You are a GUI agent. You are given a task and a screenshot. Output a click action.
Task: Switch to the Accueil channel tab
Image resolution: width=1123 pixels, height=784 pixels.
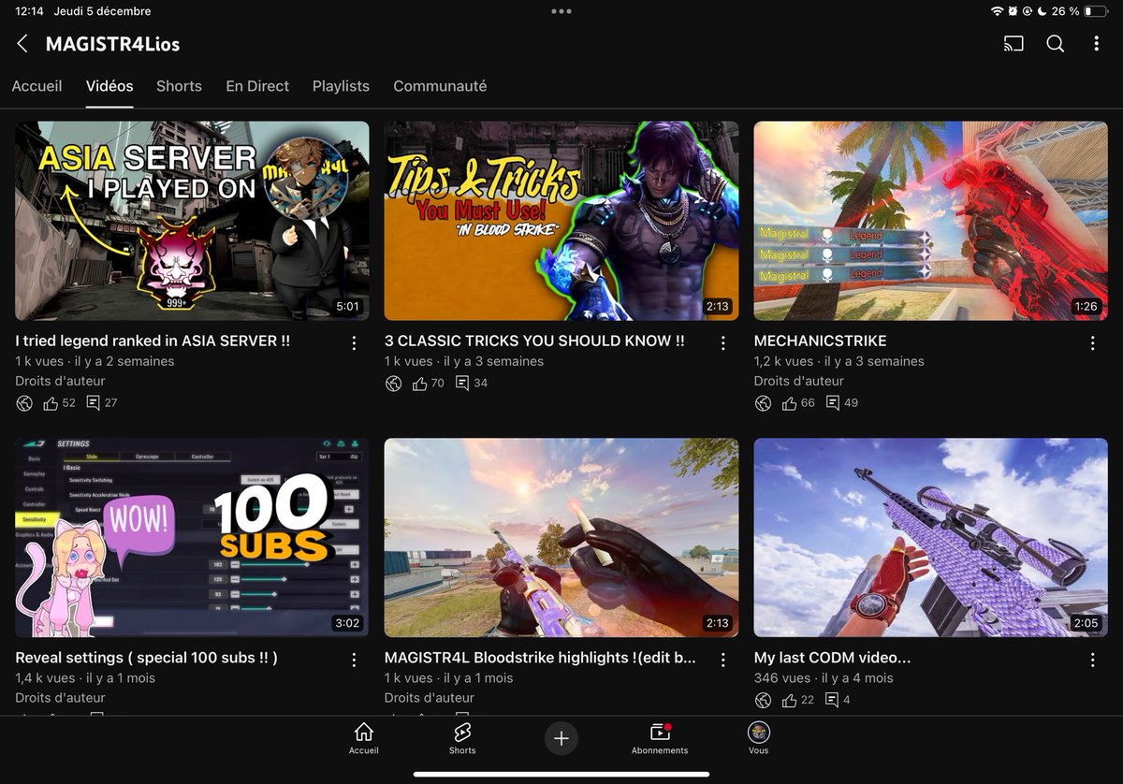36,86
